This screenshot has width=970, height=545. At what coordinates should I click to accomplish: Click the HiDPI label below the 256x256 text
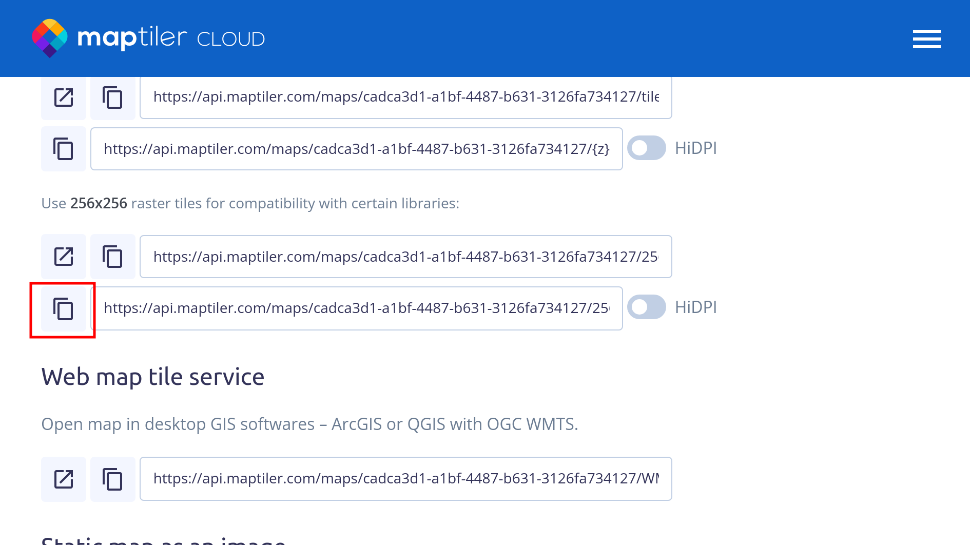(x=695, y=307)
